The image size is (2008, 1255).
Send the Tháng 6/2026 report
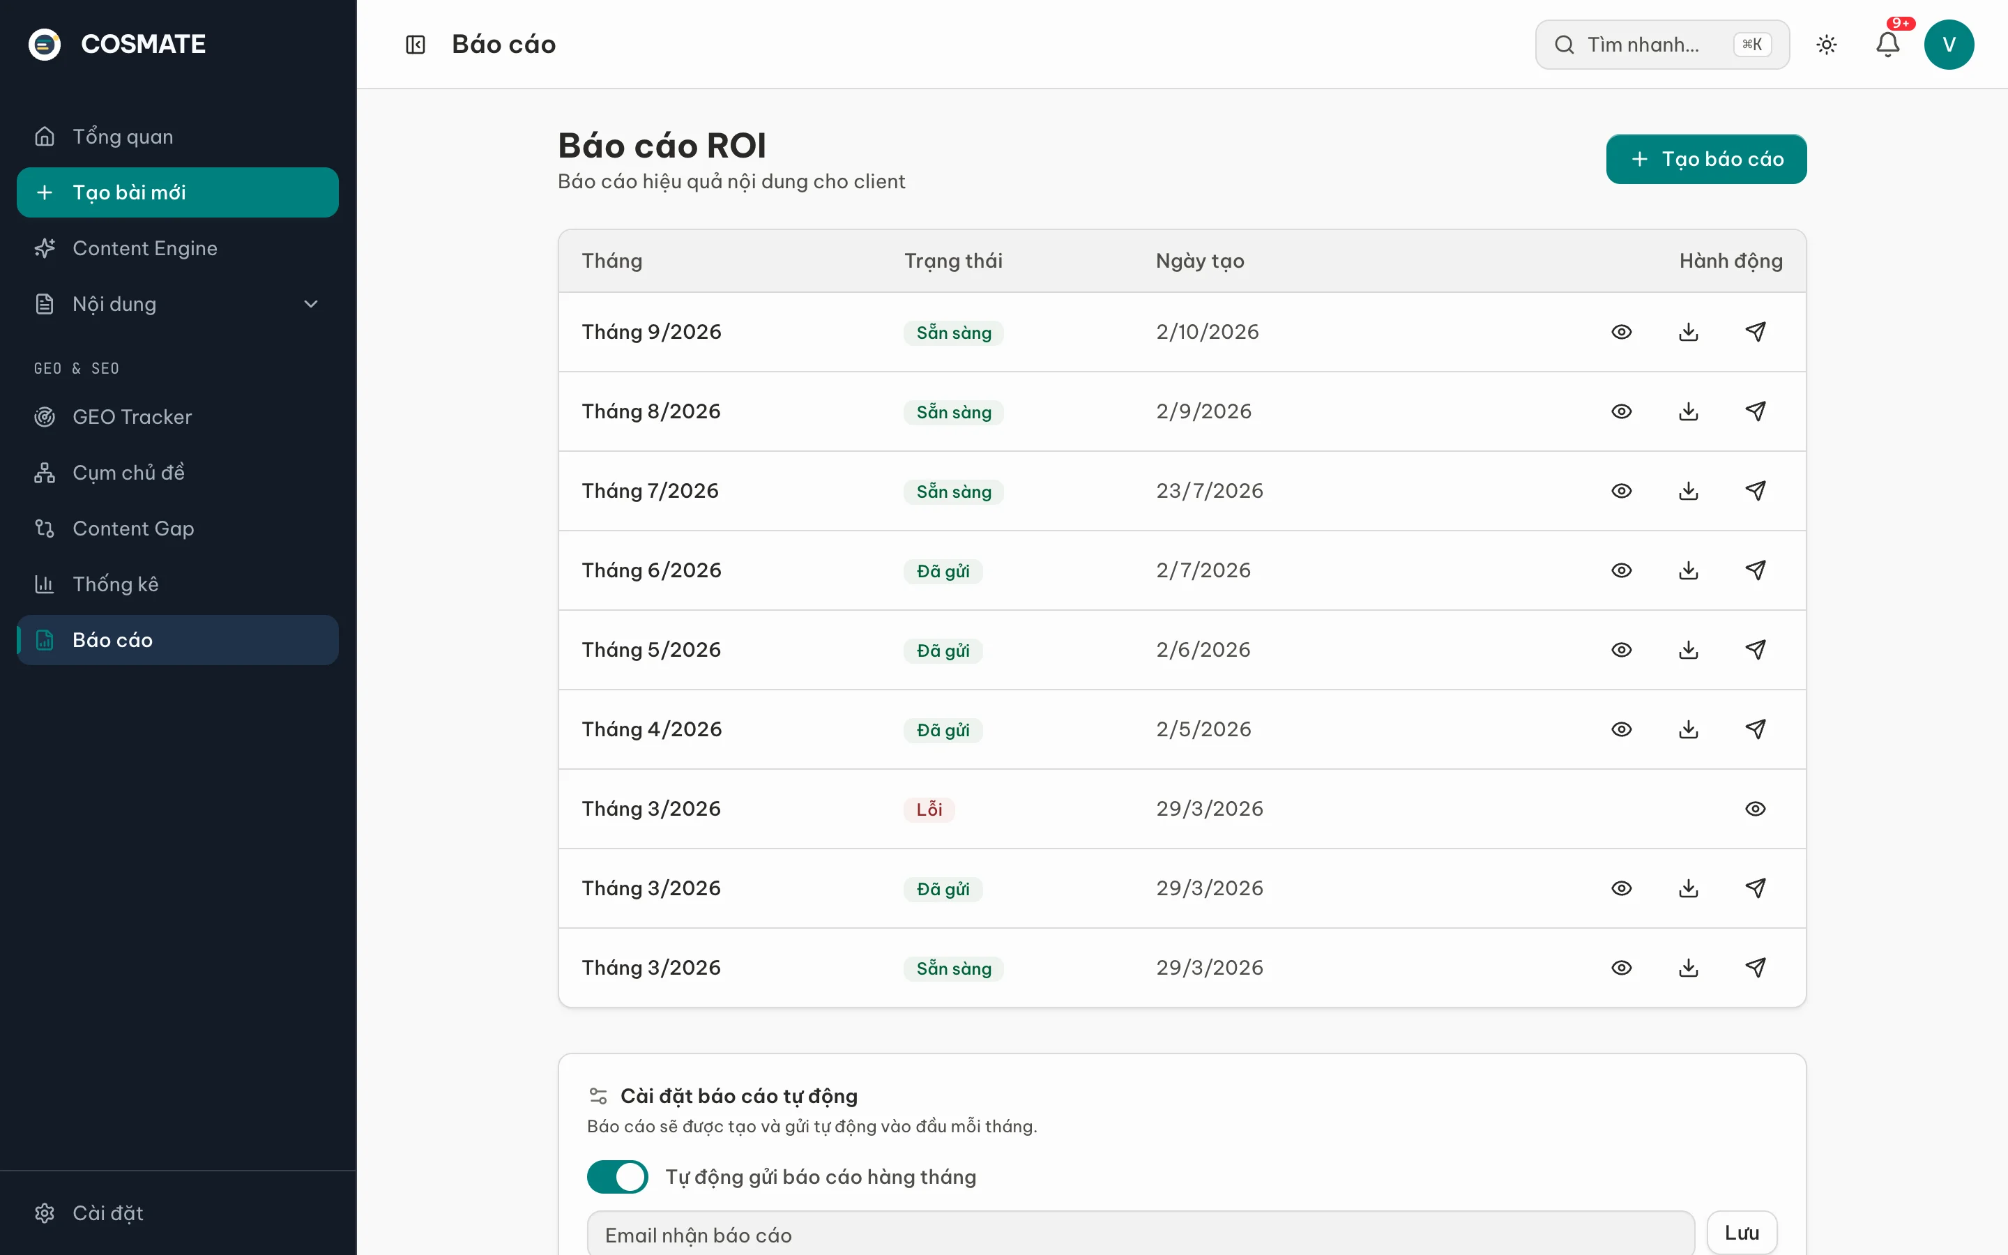(1756, 570)
